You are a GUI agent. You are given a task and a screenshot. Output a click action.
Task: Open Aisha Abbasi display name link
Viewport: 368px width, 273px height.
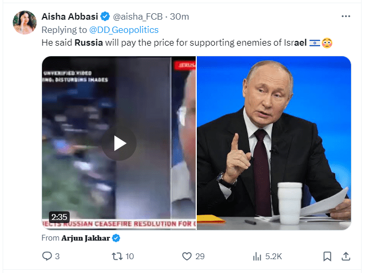tap(70, 16)
